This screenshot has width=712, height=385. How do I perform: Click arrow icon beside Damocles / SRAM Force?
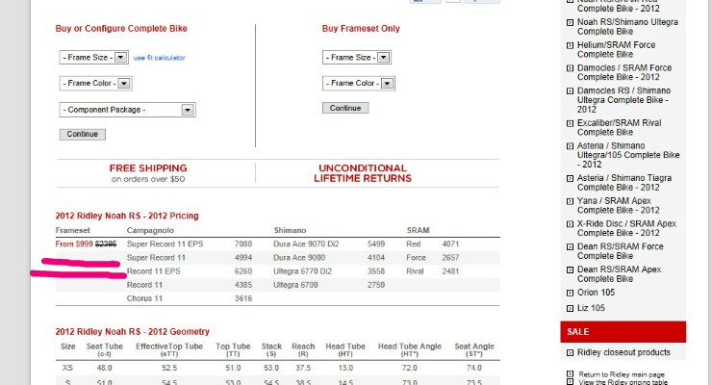tap(570, 68)
